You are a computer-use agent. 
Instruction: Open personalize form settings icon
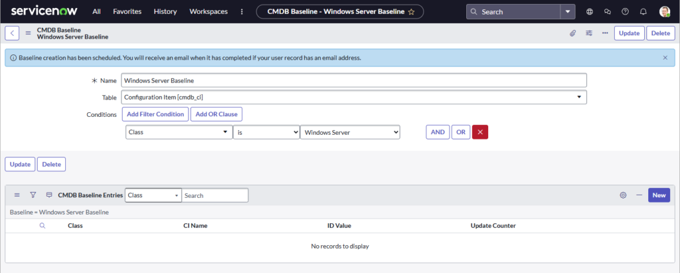pyautogui.click(x=589, y=33)
